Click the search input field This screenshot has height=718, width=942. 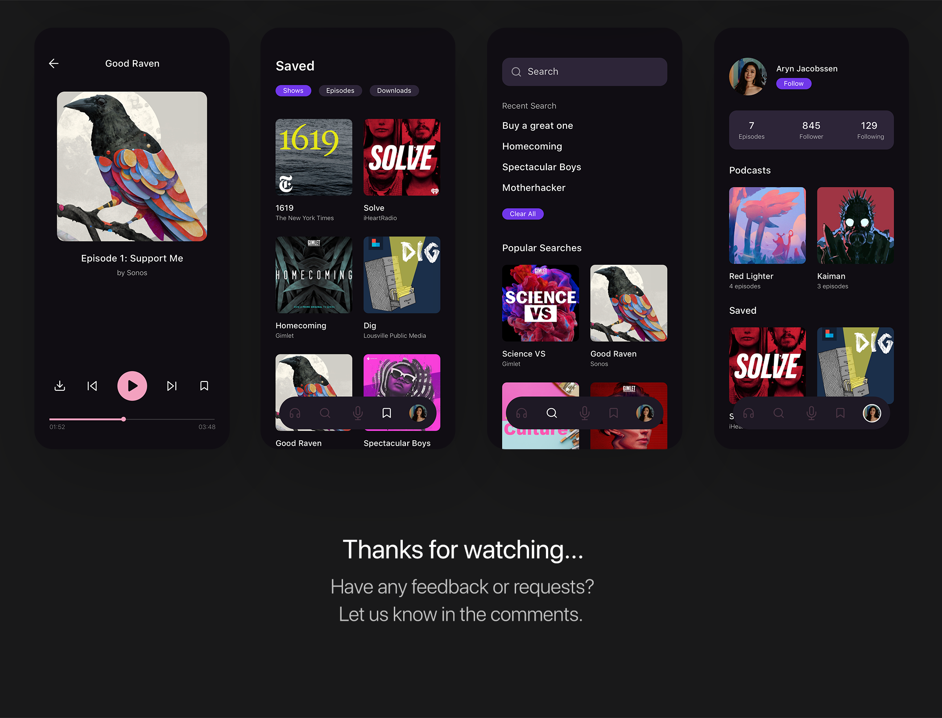(x=585, y=71)
